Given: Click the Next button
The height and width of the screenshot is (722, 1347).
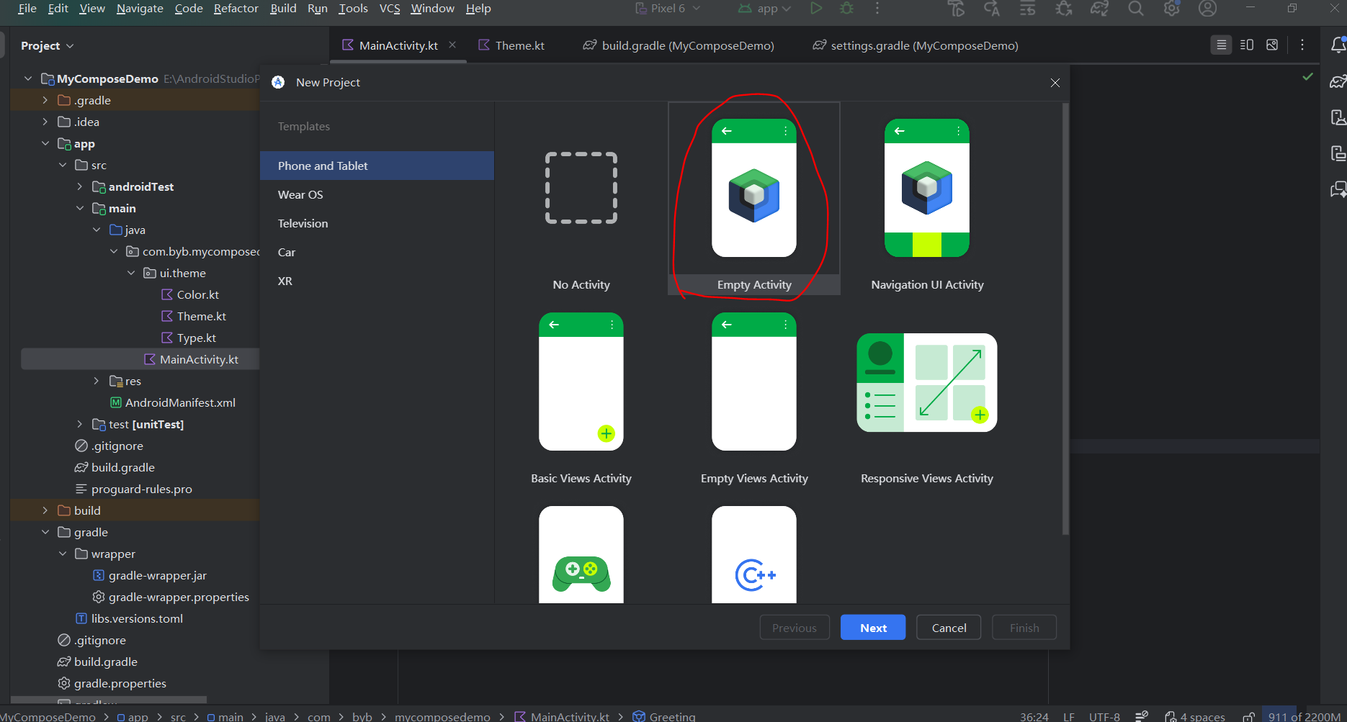Looking at the screenshot, I should pyautogui.click(x=873, y=628).
